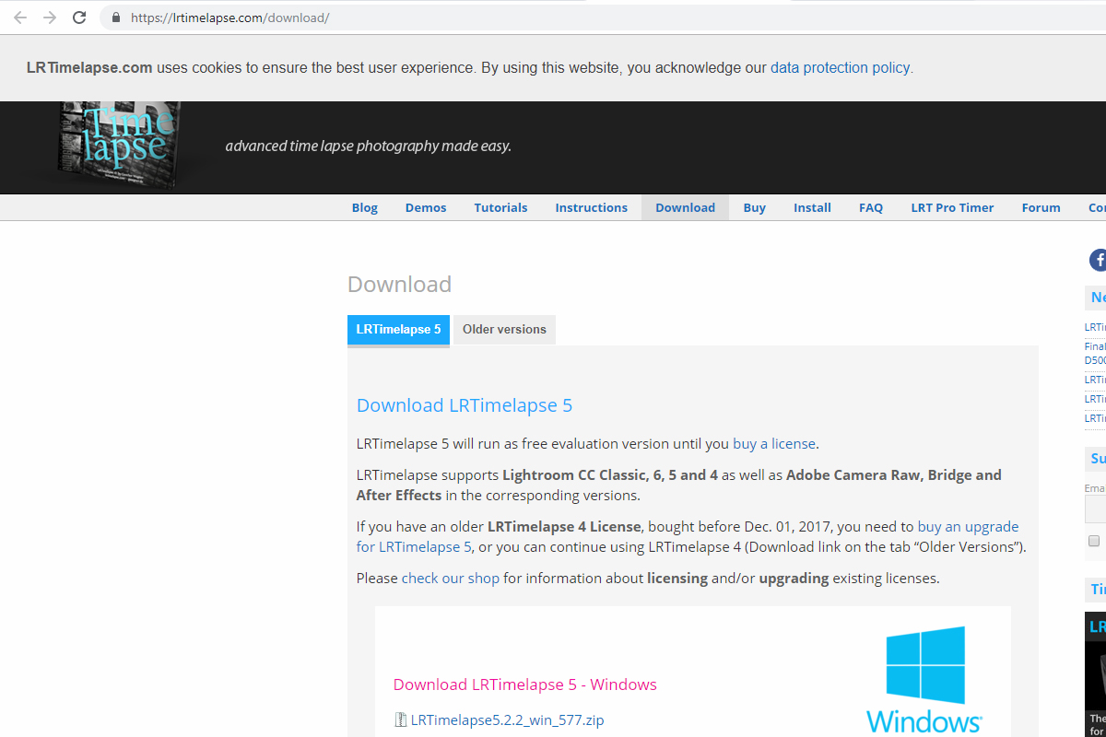Click the 'buy a license' link
This screenshot has width=1106, height=737.
pos(774,443)
